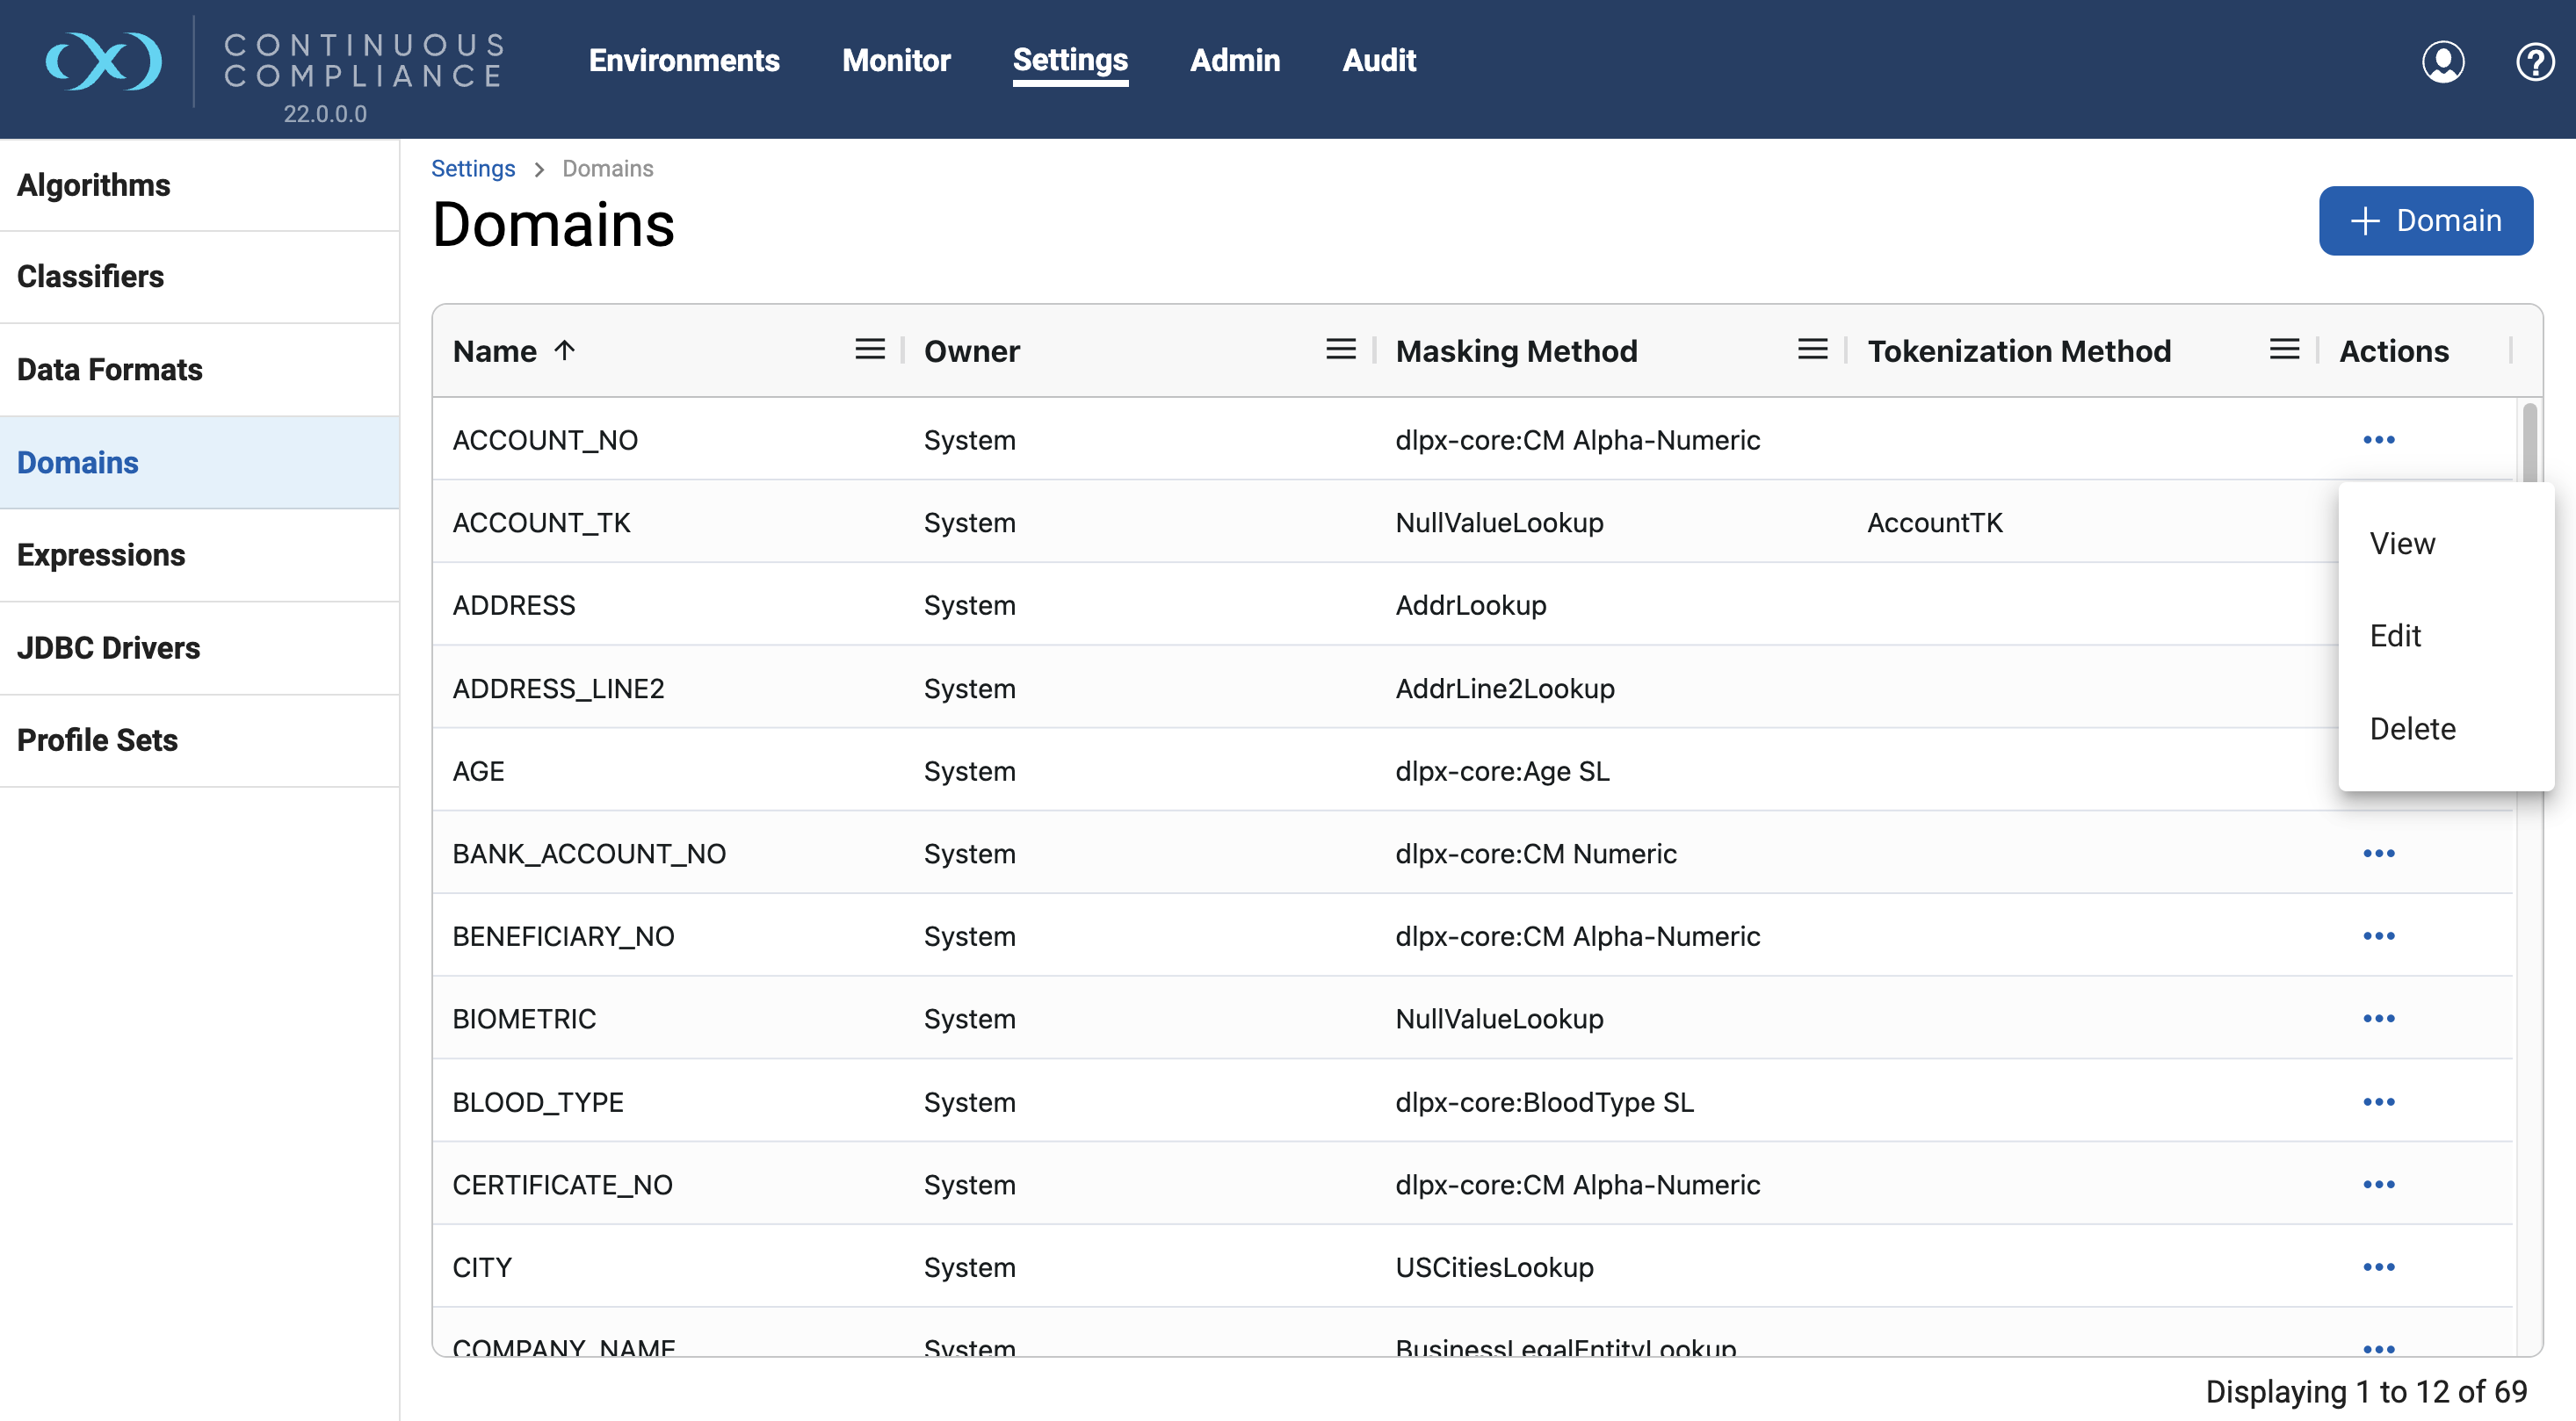Viewport: 2576px width, 1421px height.
Task: Go to Algorithms in the sidebar
Action: 94,184
